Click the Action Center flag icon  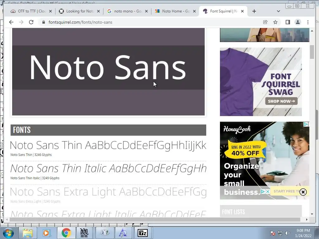(272, 233)
